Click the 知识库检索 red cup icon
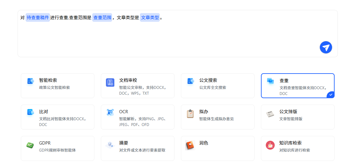 tap(270, 145)
